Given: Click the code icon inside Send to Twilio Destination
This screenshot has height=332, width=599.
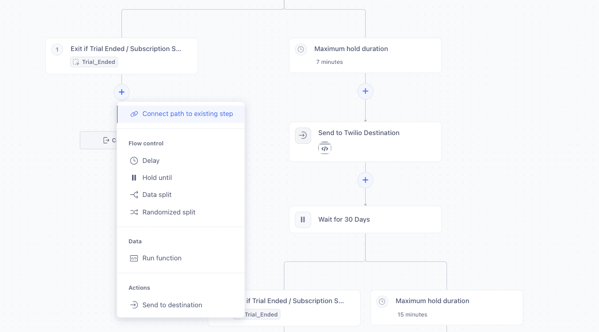Looking at the screenshot, I should 325,148.
